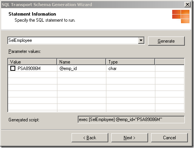The height and width of the screenshot is (148, 194).
Task: Sort by the Type column header
Action: 130,62
